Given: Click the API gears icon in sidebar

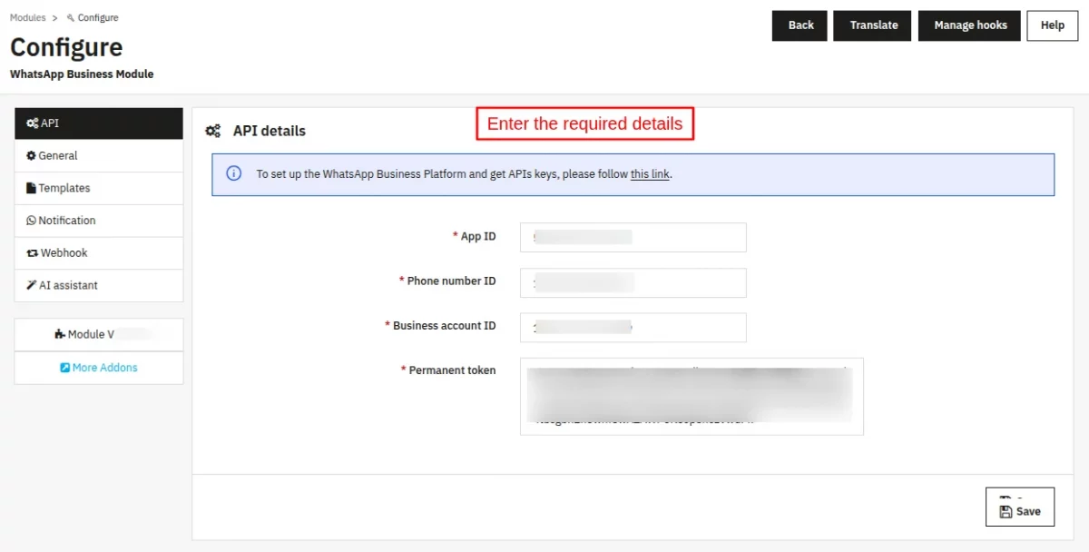Looking at the screenshot, I should (x=32, y=123).
